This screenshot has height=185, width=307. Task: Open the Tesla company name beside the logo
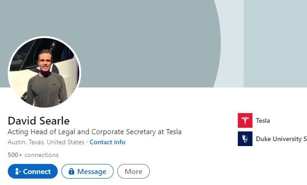tap(263, 120)
